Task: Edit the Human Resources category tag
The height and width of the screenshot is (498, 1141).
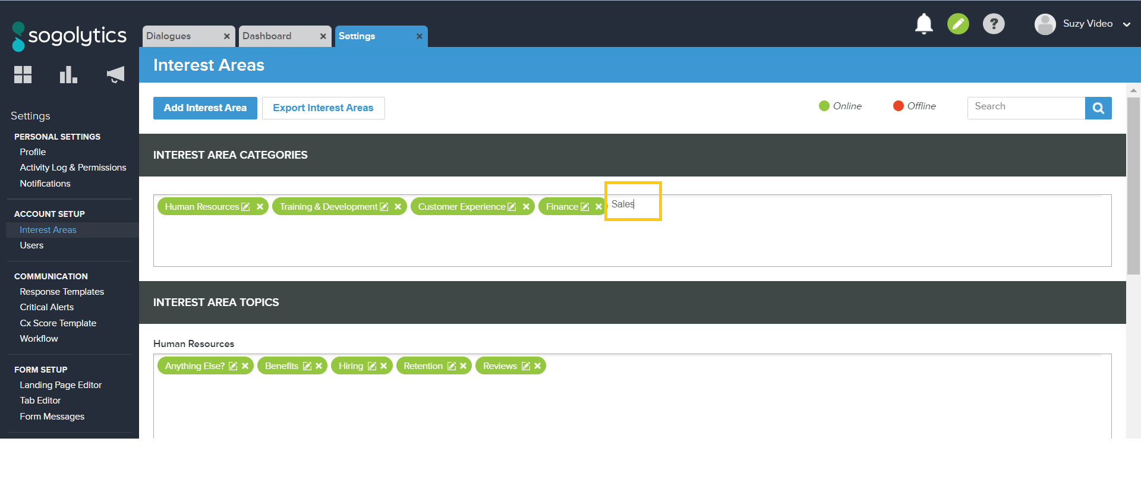Action: point(245,207)
